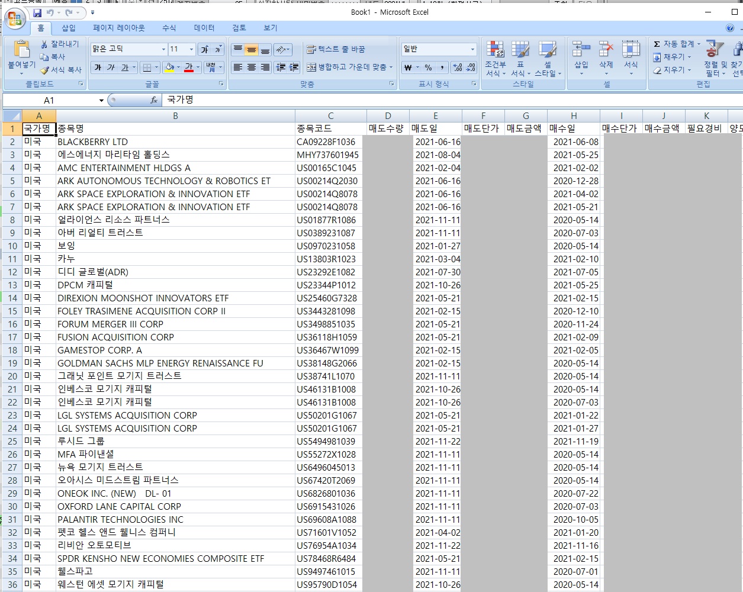Open the font name 맑은 고딕 dropdown
This screenshot has height=592, width=743.
coord(163,49)
